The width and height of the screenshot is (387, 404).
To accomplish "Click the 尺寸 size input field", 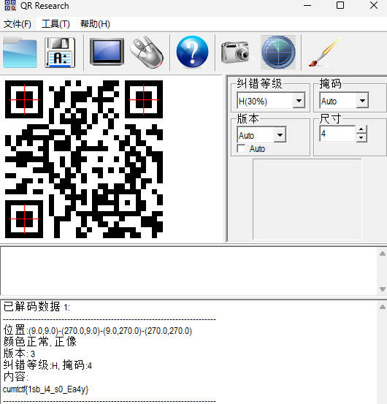I will click(x=337, y=134).
